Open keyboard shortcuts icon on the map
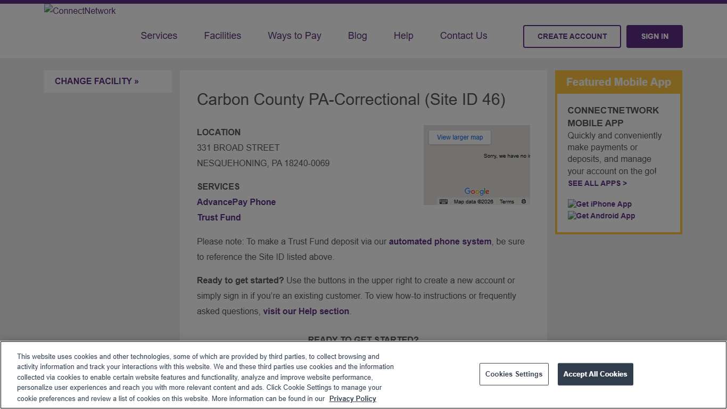This screenshot has height=409, width=727. [442, 201]
